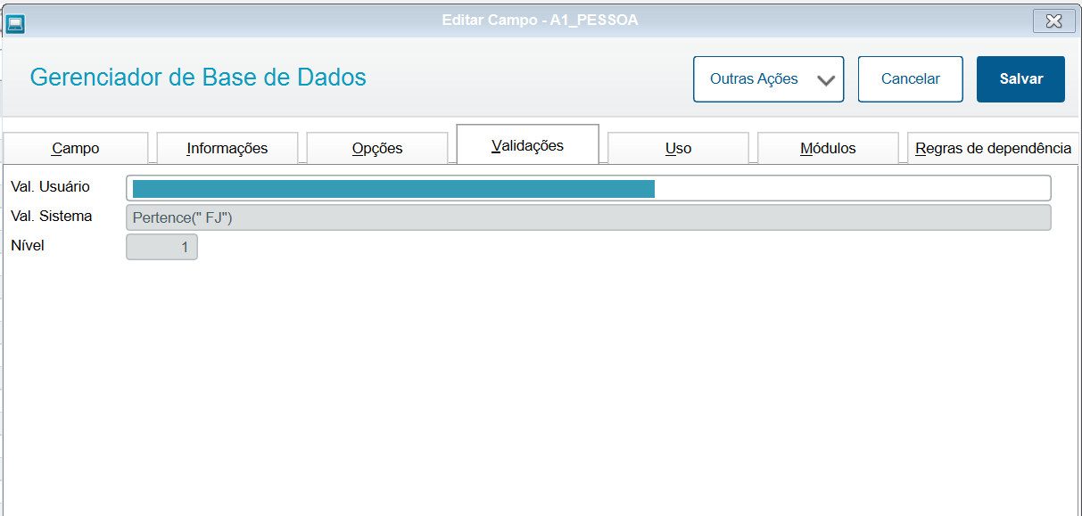Open the Outras Ações dropdown
The height and width of the screenshot is (516, 1082).
(769, 79)
